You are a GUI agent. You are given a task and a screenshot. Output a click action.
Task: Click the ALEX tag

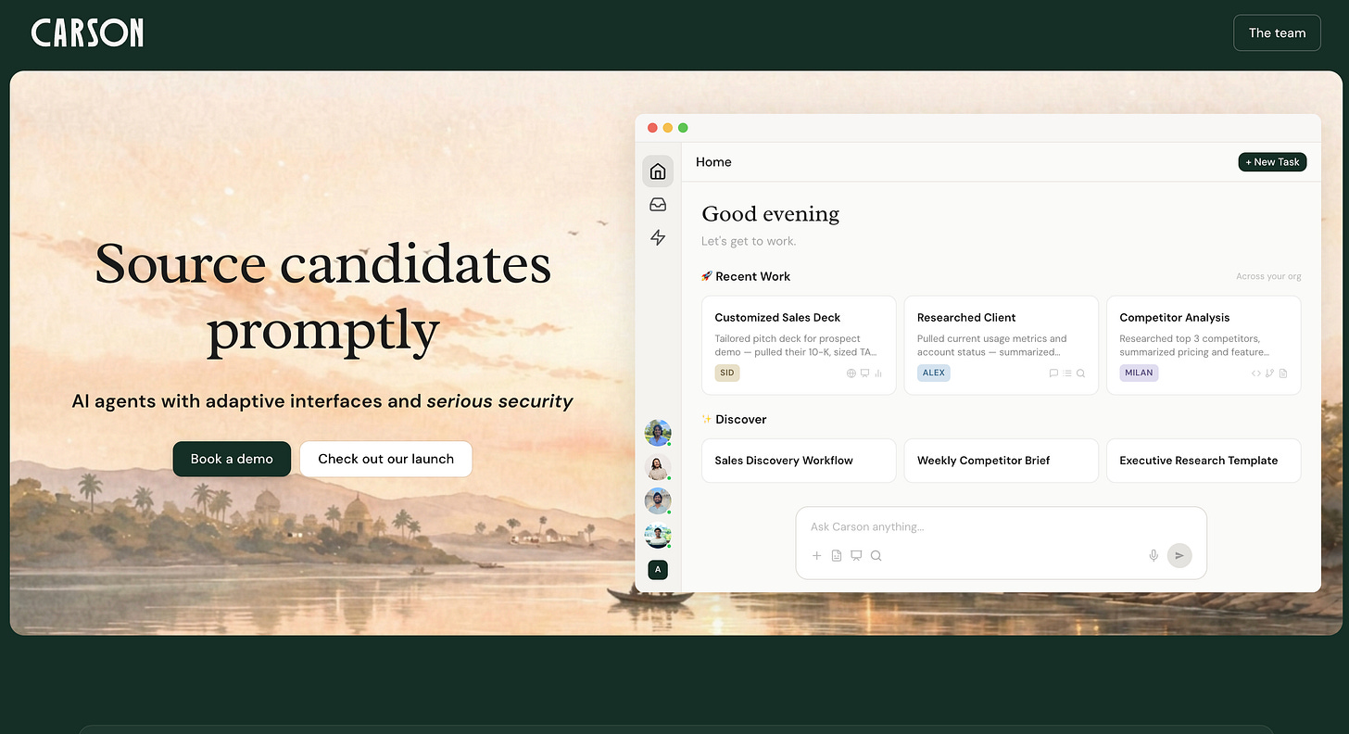(934, 373)
